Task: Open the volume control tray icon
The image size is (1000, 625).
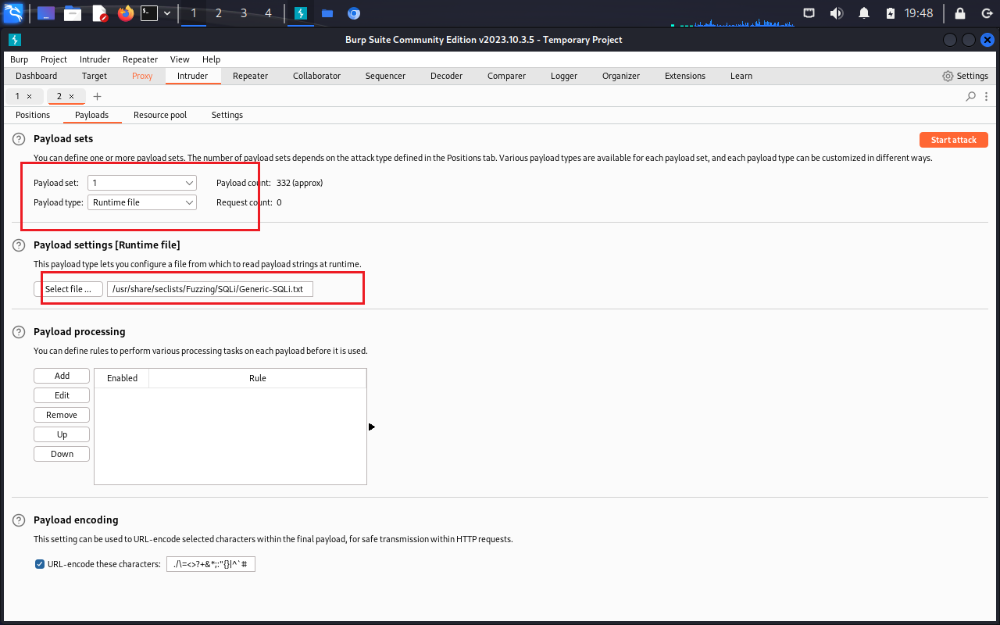Action: pos(836,13)
